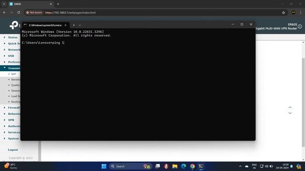Focus the address bar URL
Viewport: 305px width, 171px height.
[x=70, y=13]
